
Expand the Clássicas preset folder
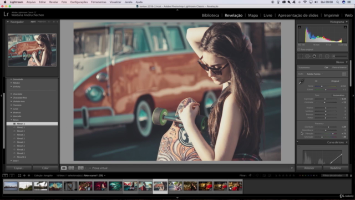coord(11,105)
